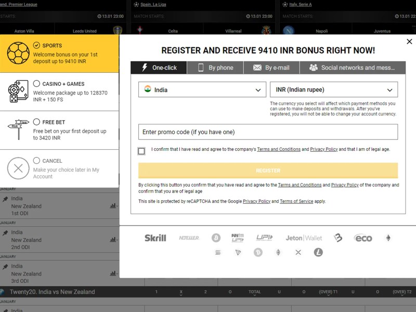Click the Skrill payment logo
This screenshot has width=416, height=312.
155,238
